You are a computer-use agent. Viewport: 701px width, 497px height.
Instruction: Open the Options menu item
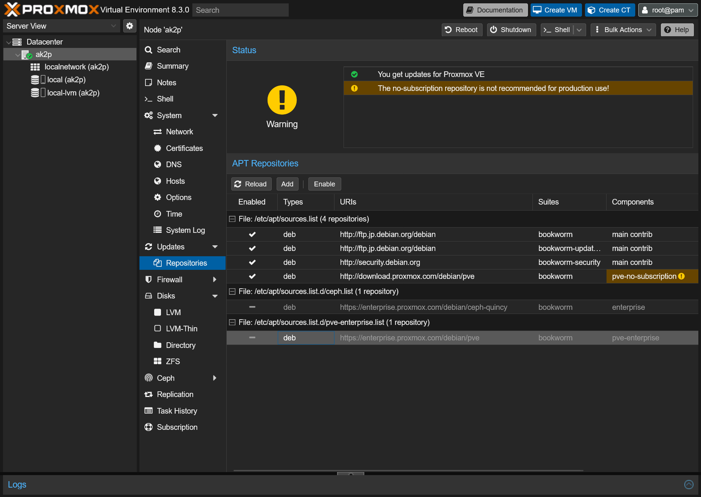pyautogui.click(x=183, y=197)
